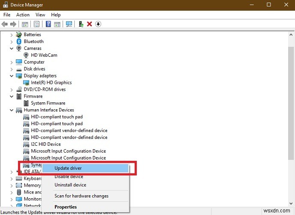Viewport: 295px width, 215px height.
Task: Choose Disable device from context menu
Action: (x=85, y=177)
